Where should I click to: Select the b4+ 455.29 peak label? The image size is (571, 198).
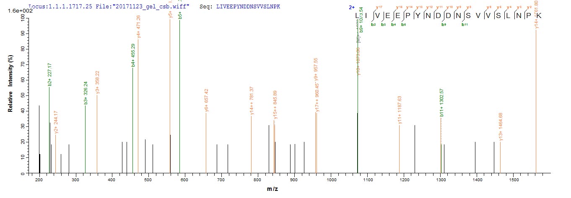click(x=133, y=55)
